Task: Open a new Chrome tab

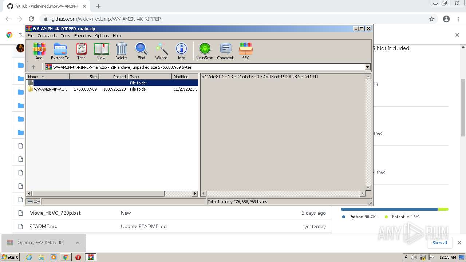Action: (98, 6)
